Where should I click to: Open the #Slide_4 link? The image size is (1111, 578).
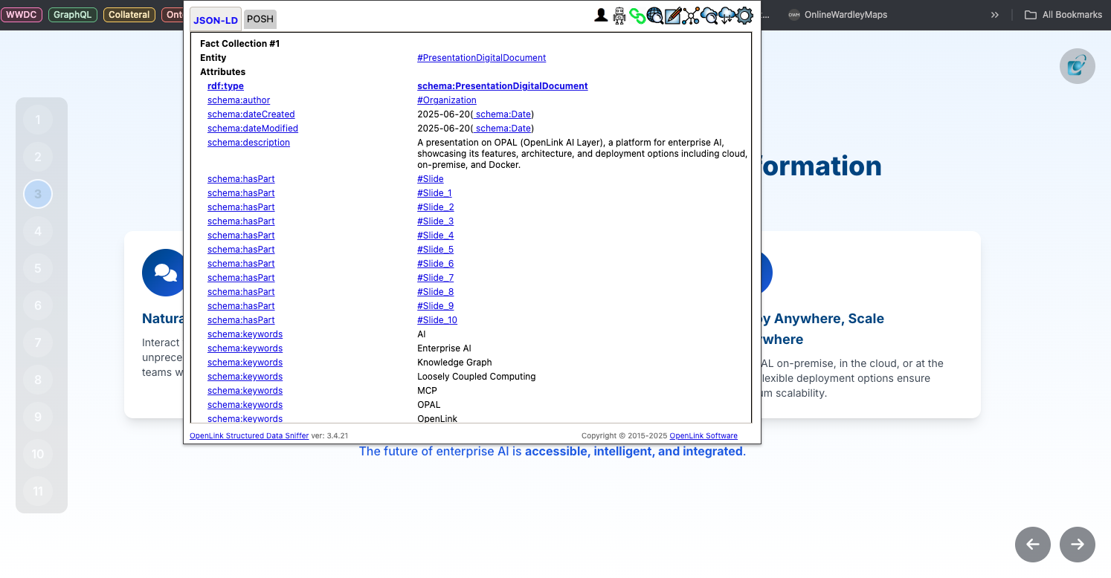click(x=436, y=236)
